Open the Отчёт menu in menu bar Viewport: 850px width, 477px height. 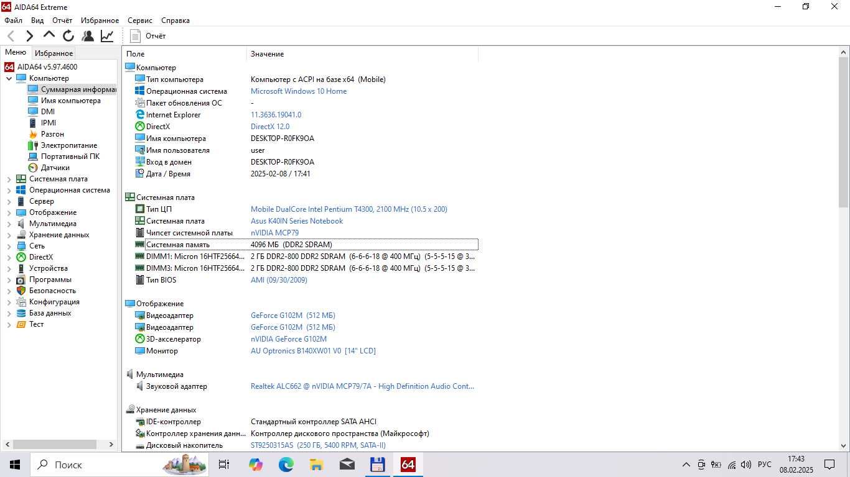pyautogui.click(x=62, y=20)
